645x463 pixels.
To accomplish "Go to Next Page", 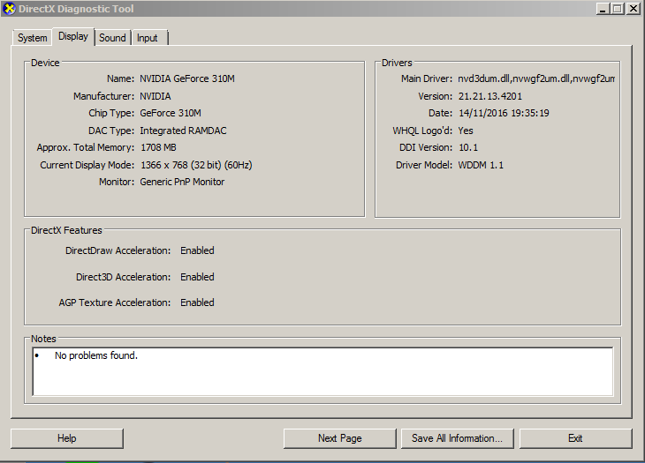I will tap(340, 438).
